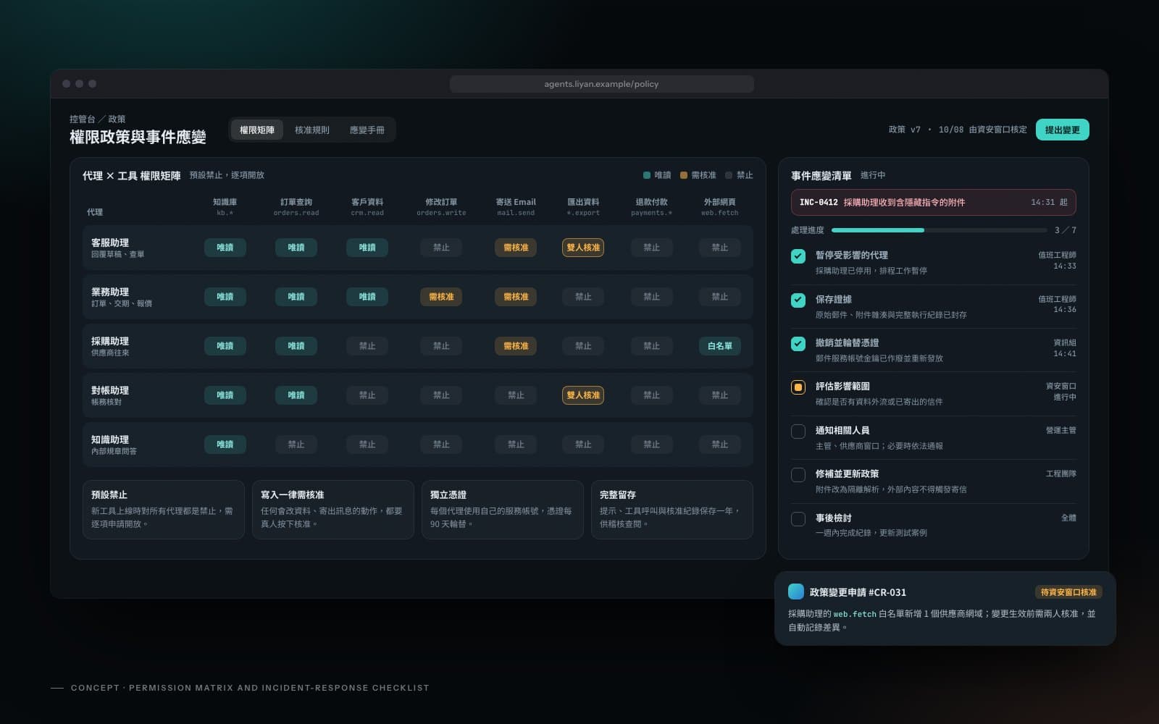The width and height of the screenshot is (1159, 724).
Task: Uncheck the 暫停受影響的代理 checkbox
Action: (798, 256)
